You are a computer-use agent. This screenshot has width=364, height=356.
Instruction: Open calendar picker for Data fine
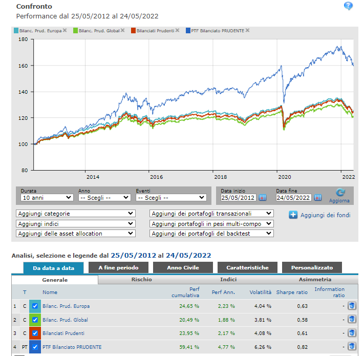318,198
